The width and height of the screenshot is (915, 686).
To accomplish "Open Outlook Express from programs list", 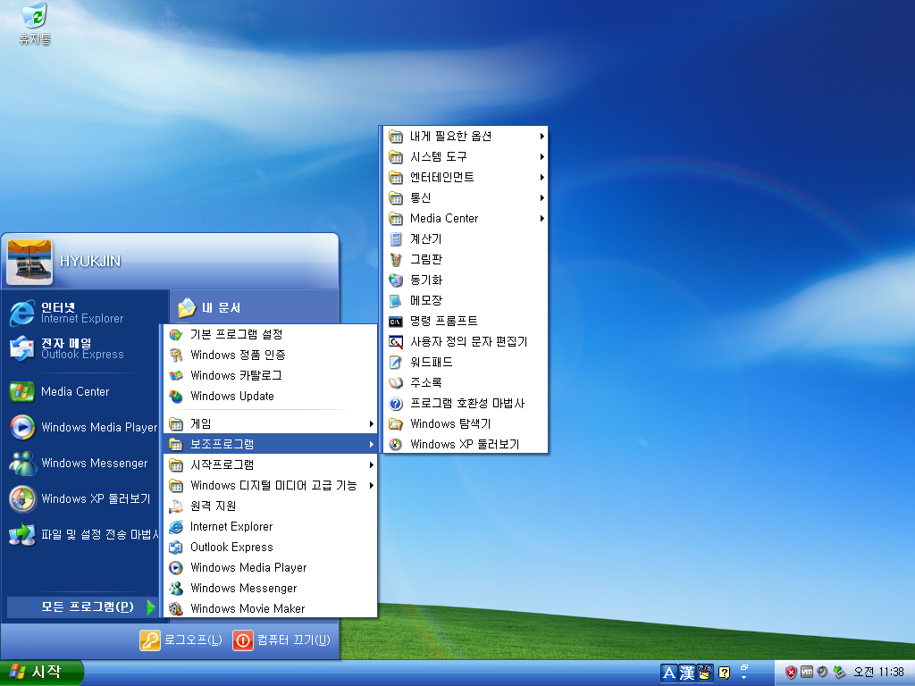I will click(270, 548).
